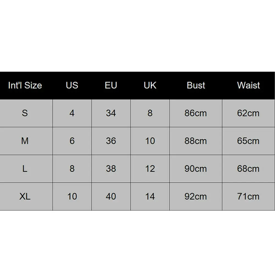Click the EU 36 cell
This screenshot has height=275, width=275.
pos(111,141)
